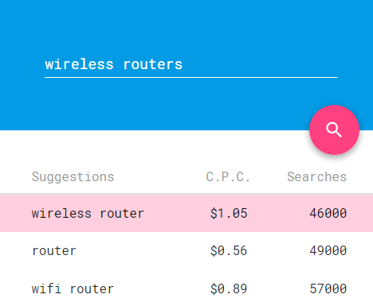Sort by the Suggestions column header
373x302 pixels.
coord(73,177)
